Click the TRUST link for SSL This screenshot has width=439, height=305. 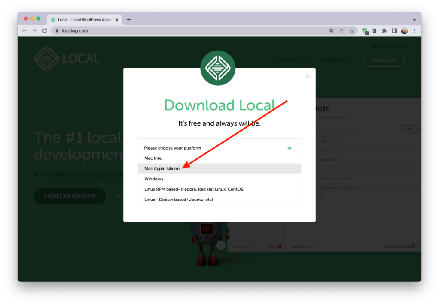350,188
